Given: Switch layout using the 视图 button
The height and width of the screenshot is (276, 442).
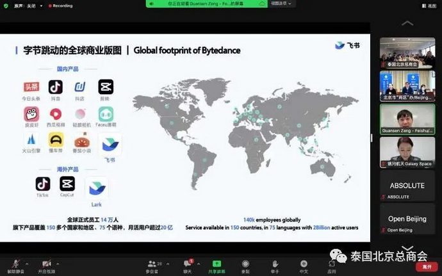Looking at the screenshot, I should coord(429,6).
